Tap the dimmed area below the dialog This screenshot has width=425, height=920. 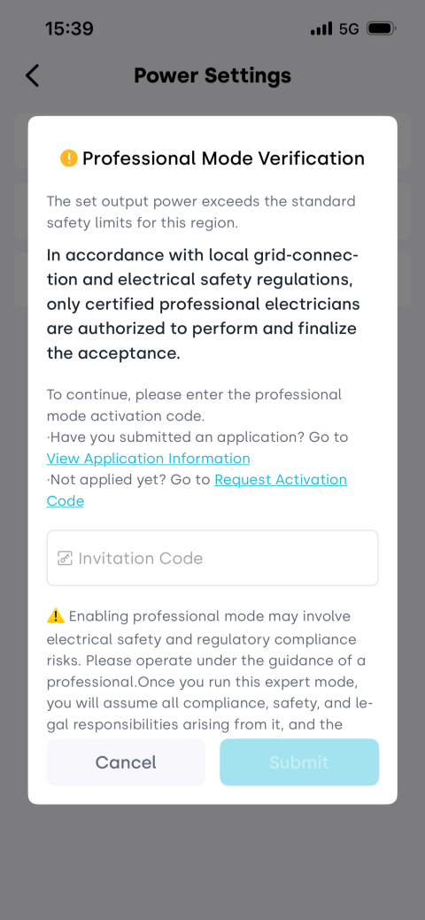(x=212, y=862)
